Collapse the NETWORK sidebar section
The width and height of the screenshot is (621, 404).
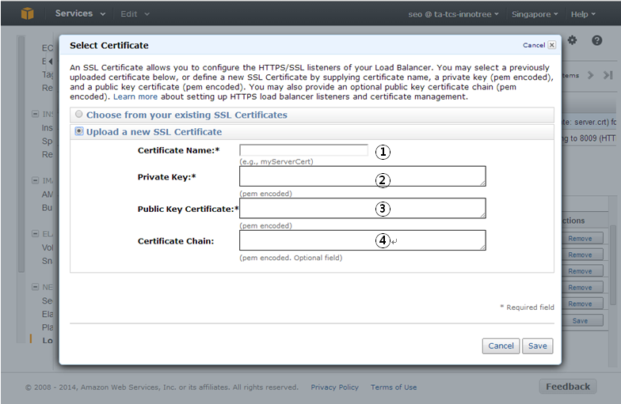pos(35,287)
